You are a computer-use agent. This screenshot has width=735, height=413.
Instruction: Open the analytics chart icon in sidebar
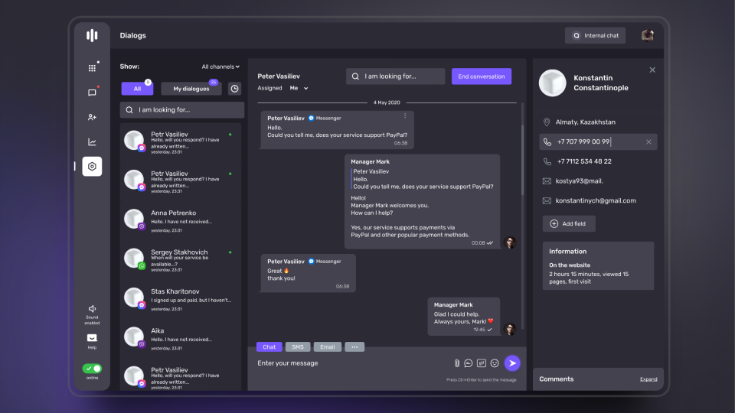pos(92,142)
